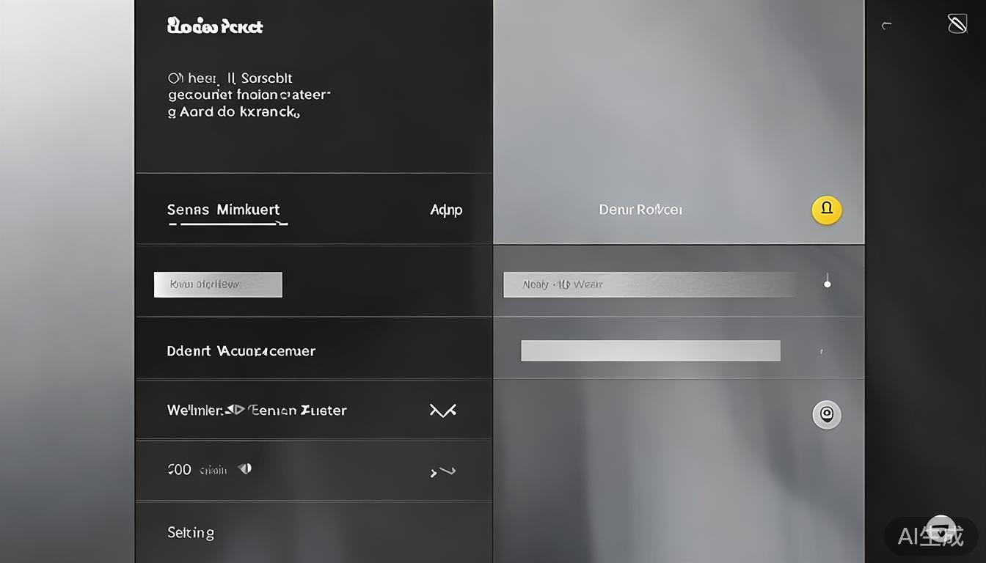
Task: Open the Selting menu item
Action: click(x=191, y=533)
